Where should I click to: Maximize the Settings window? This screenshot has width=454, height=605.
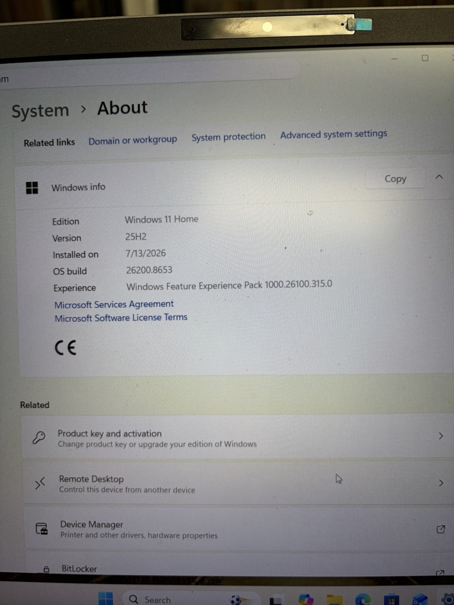(x=425, y=58)
